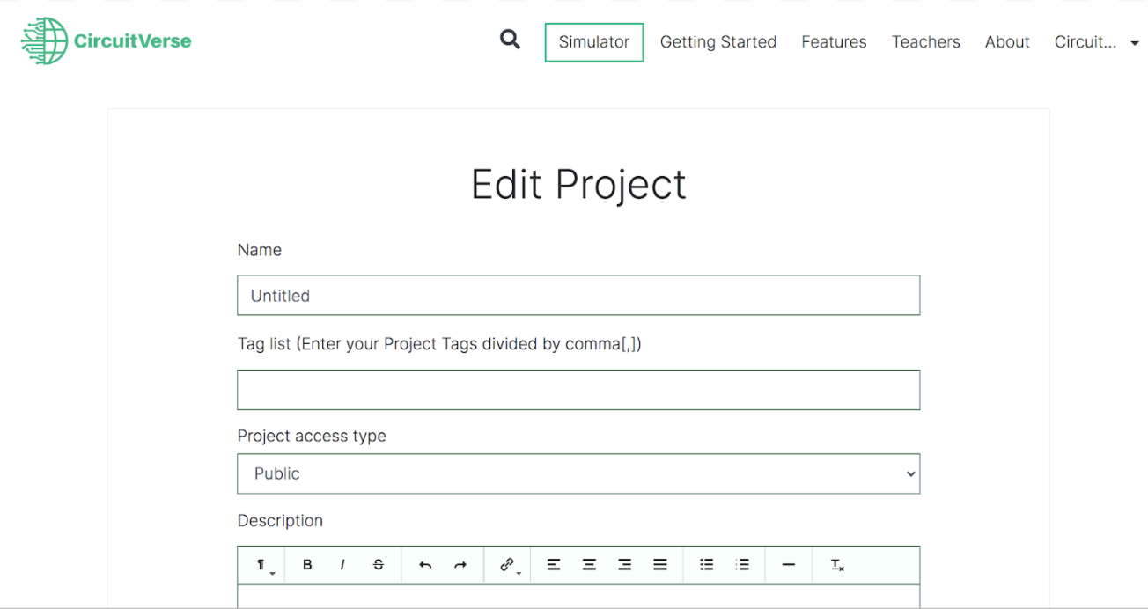Click the undo arrow in editor

pos(425,565)
